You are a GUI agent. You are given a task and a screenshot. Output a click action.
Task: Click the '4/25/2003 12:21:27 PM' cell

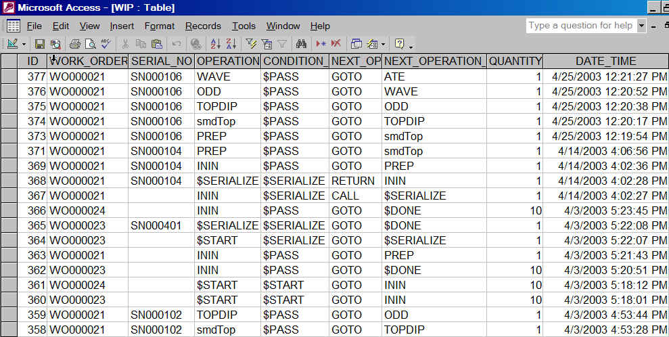point(606,76)
